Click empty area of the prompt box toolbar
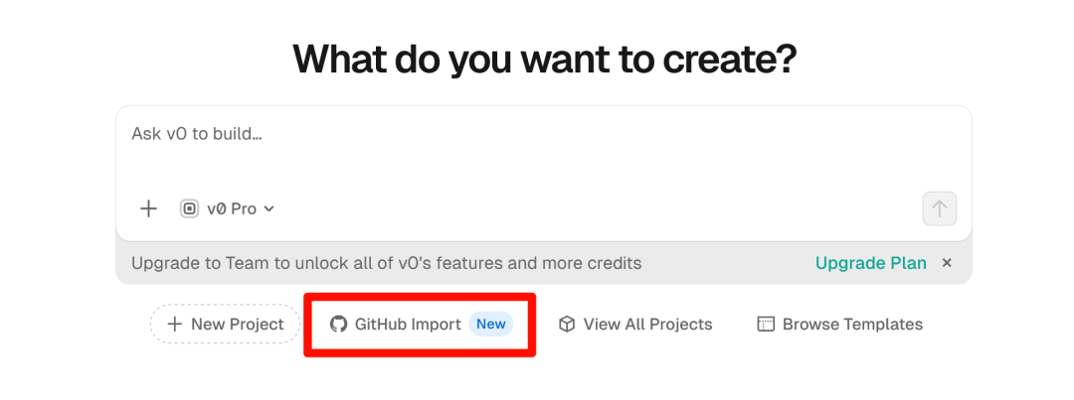1074x400 pixels. point(597,208)
